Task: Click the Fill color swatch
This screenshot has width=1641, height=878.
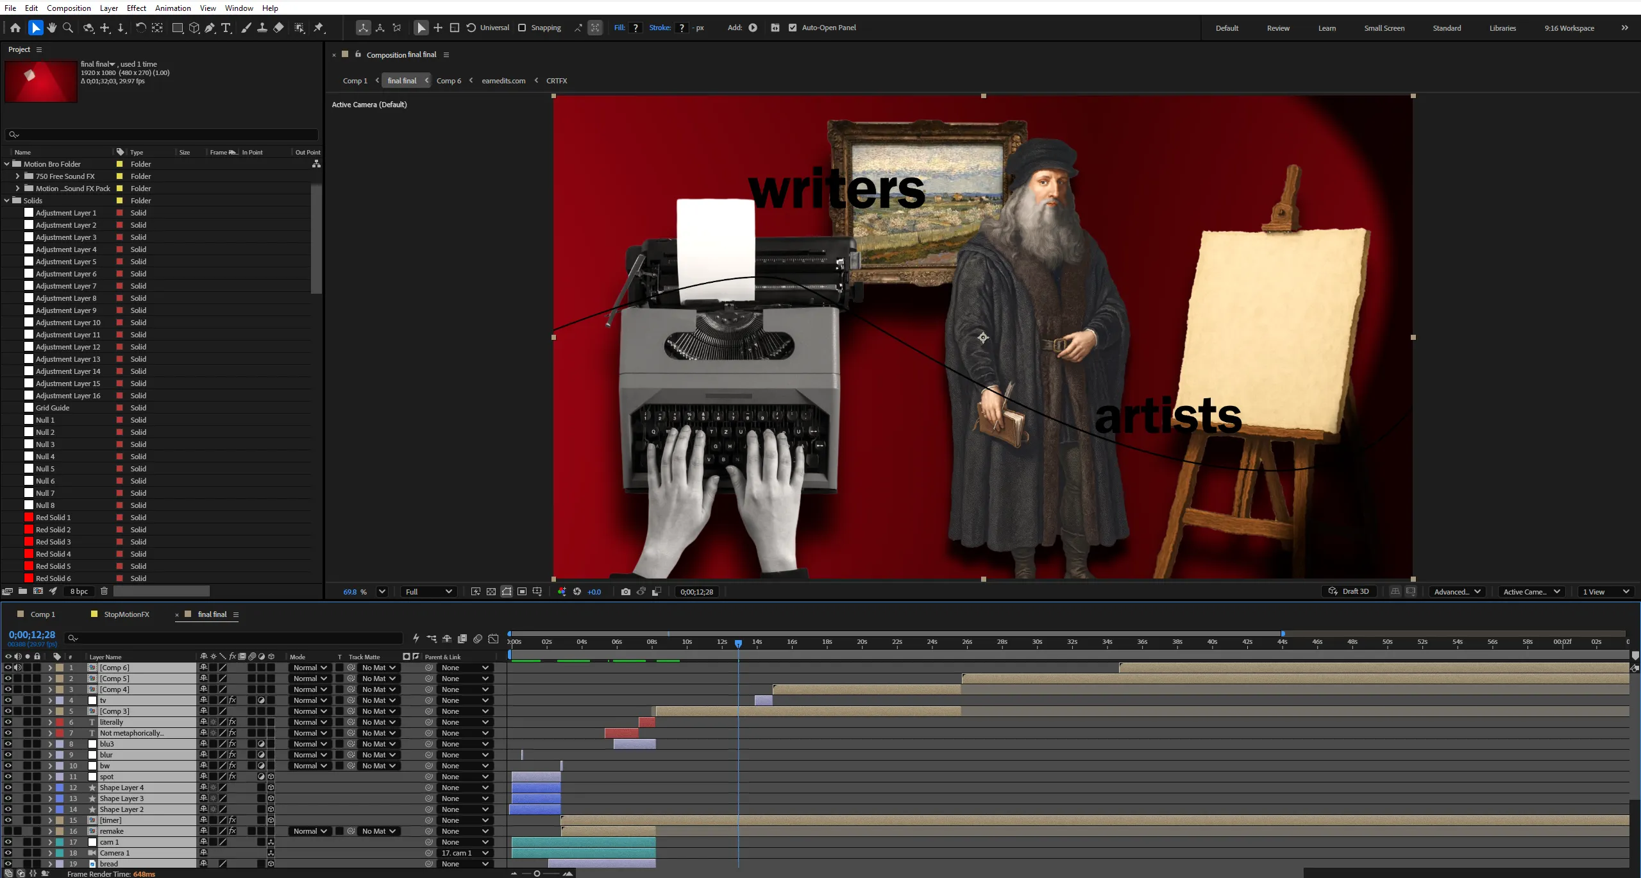Action: (x=635, y=28)
